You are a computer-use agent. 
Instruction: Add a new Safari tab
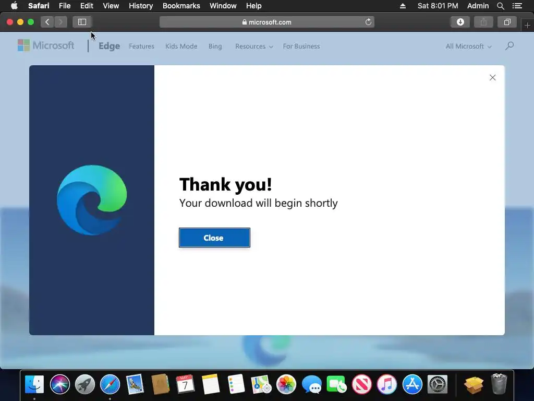527,26
